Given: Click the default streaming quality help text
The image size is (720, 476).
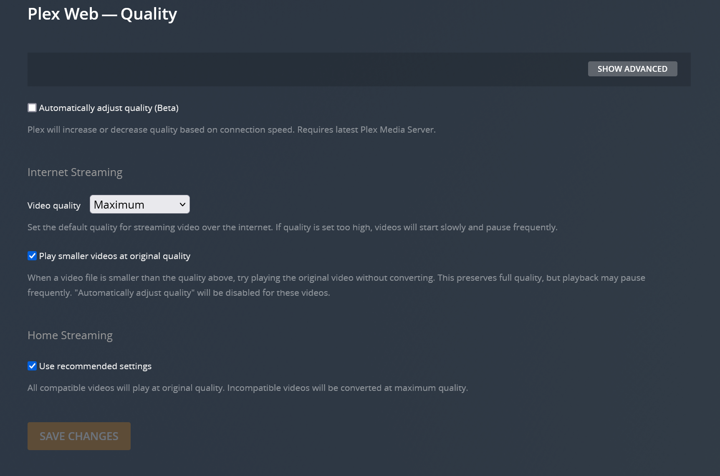Looking at the screenshot, I should tap(292, 227).
